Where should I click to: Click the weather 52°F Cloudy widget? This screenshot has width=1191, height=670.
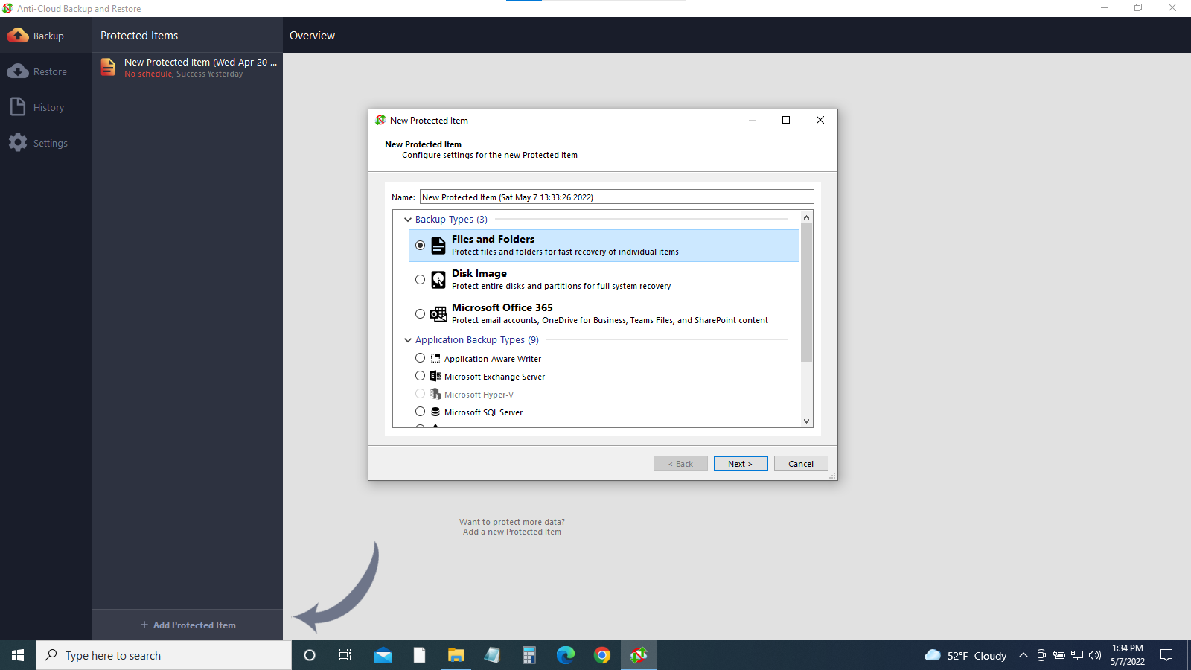coord(965,655)
